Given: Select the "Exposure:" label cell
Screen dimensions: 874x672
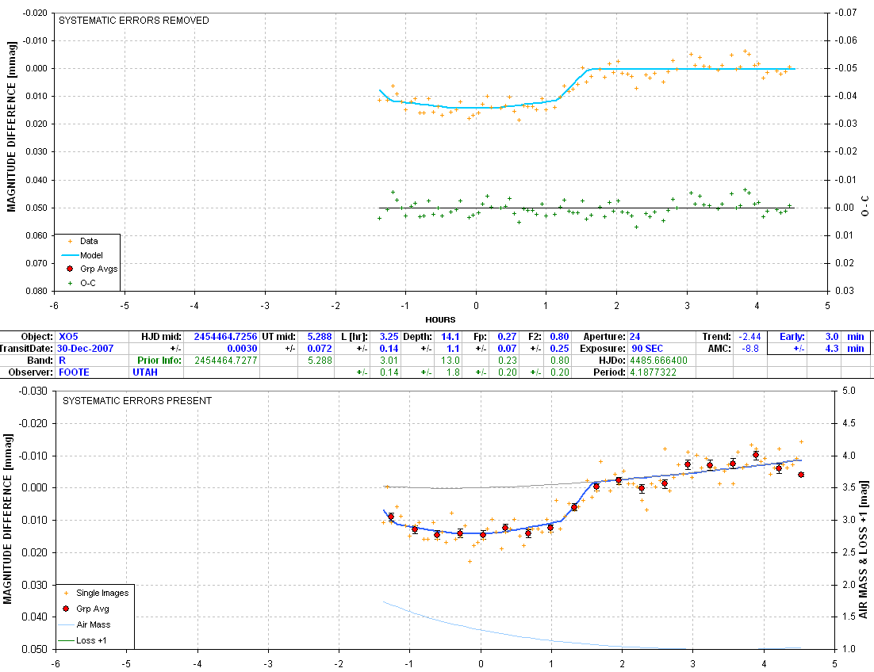Looking at the screenshot, I should [x=603, y=349].
